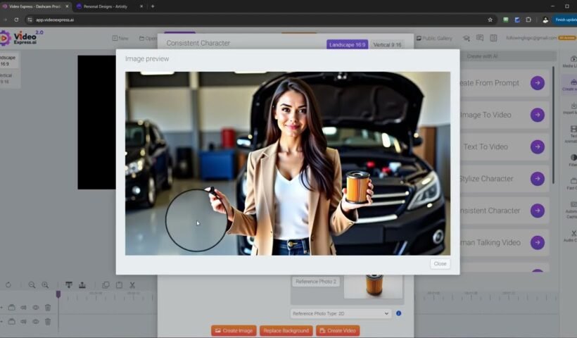The width and height of the screenshot is (577, 338).
Task: Zoom in the timeline
Action: (x=45, y=285)
